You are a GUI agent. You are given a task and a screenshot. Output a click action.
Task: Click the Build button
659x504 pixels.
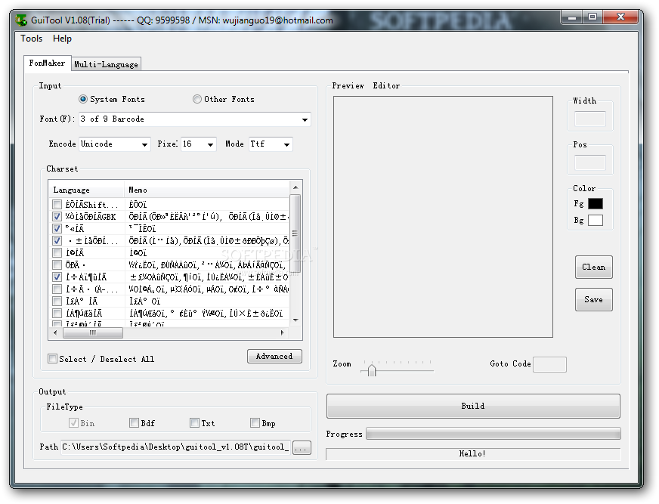point(473,406)
